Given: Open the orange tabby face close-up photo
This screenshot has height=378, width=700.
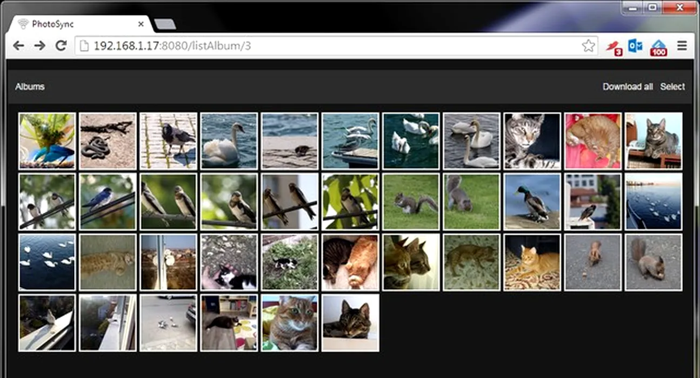Looking at the screenshot, I should click(290, 323).
